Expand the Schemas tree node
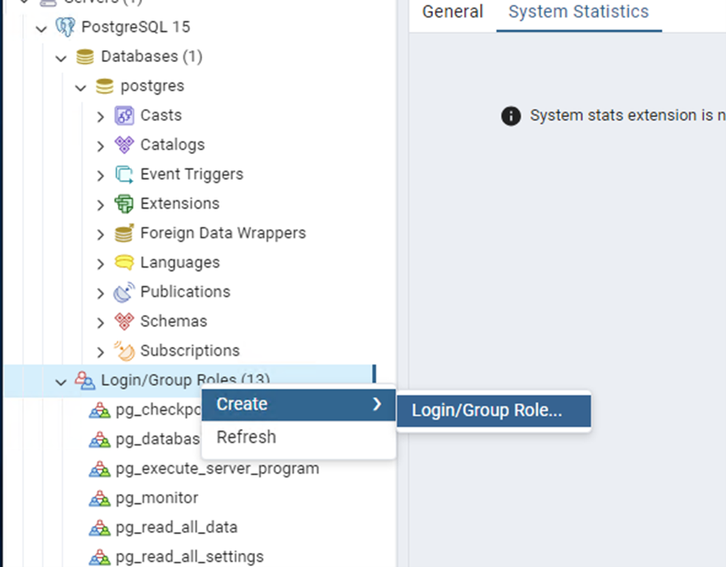Image resolution: width=726 pixels, height=567 pixels. (101, 322)
